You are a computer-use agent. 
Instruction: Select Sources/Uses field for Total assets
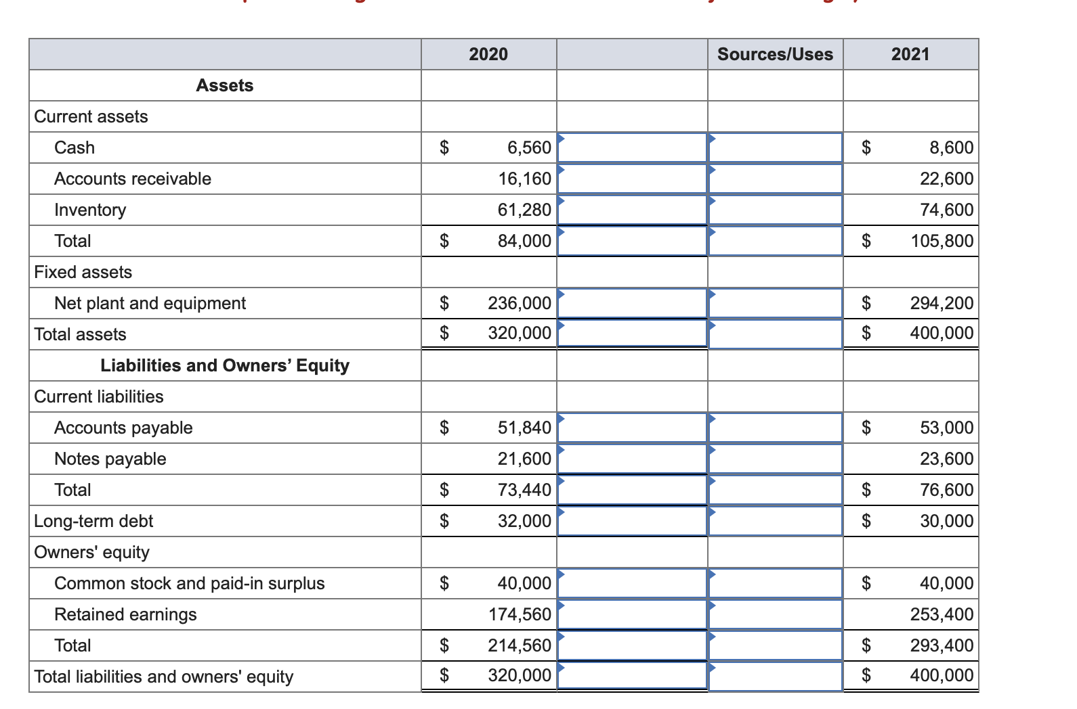tap(776, 334)
